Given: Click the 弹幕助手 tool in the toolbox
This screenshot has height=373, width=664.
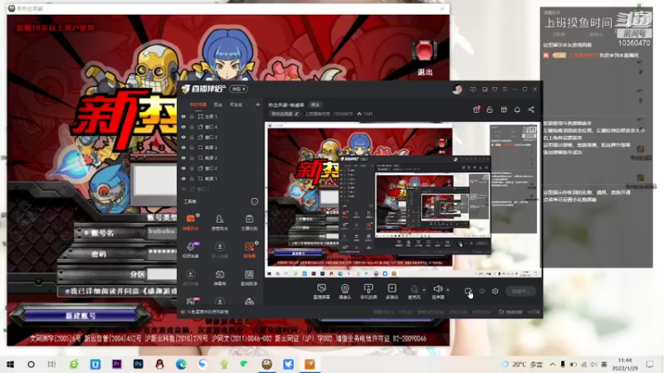Looking at the screenshot, I should 191,221.
